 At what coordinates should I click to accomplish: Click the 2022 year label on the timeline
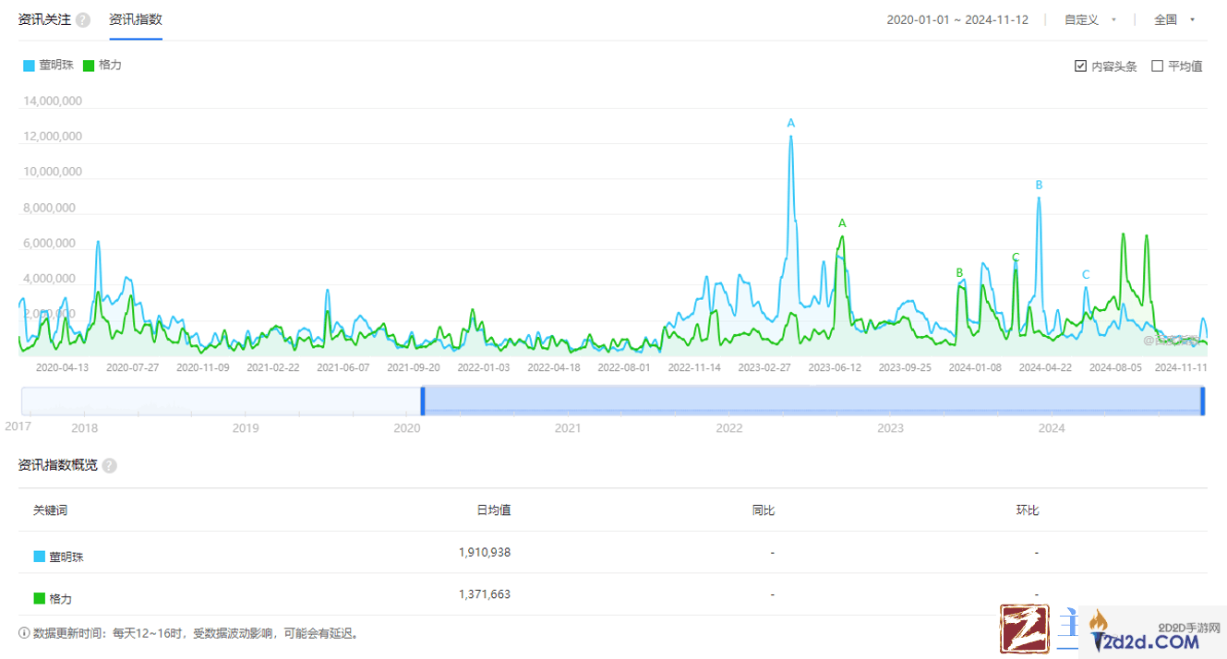729,428
